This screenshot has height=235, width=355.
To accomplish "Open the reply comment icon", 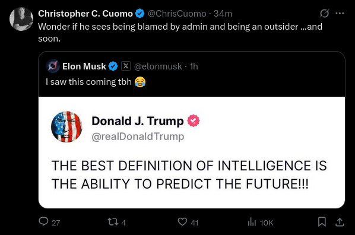I will (43, 221).
